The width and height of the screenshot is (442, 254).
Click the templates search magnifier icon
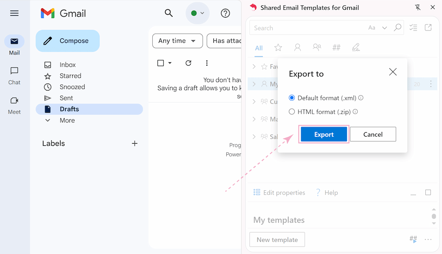click(x=398, y=28)
